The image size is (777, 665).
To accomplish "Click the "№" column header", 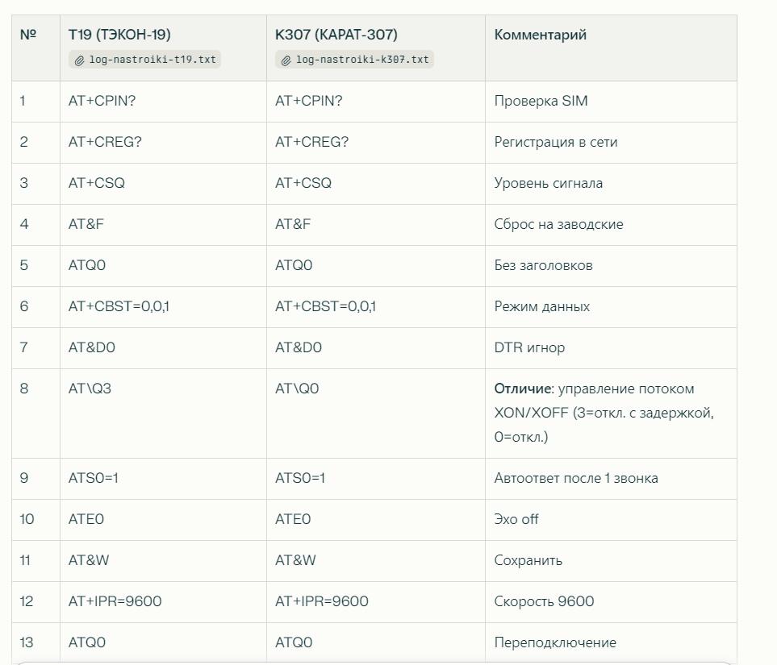I will [28, 35].
